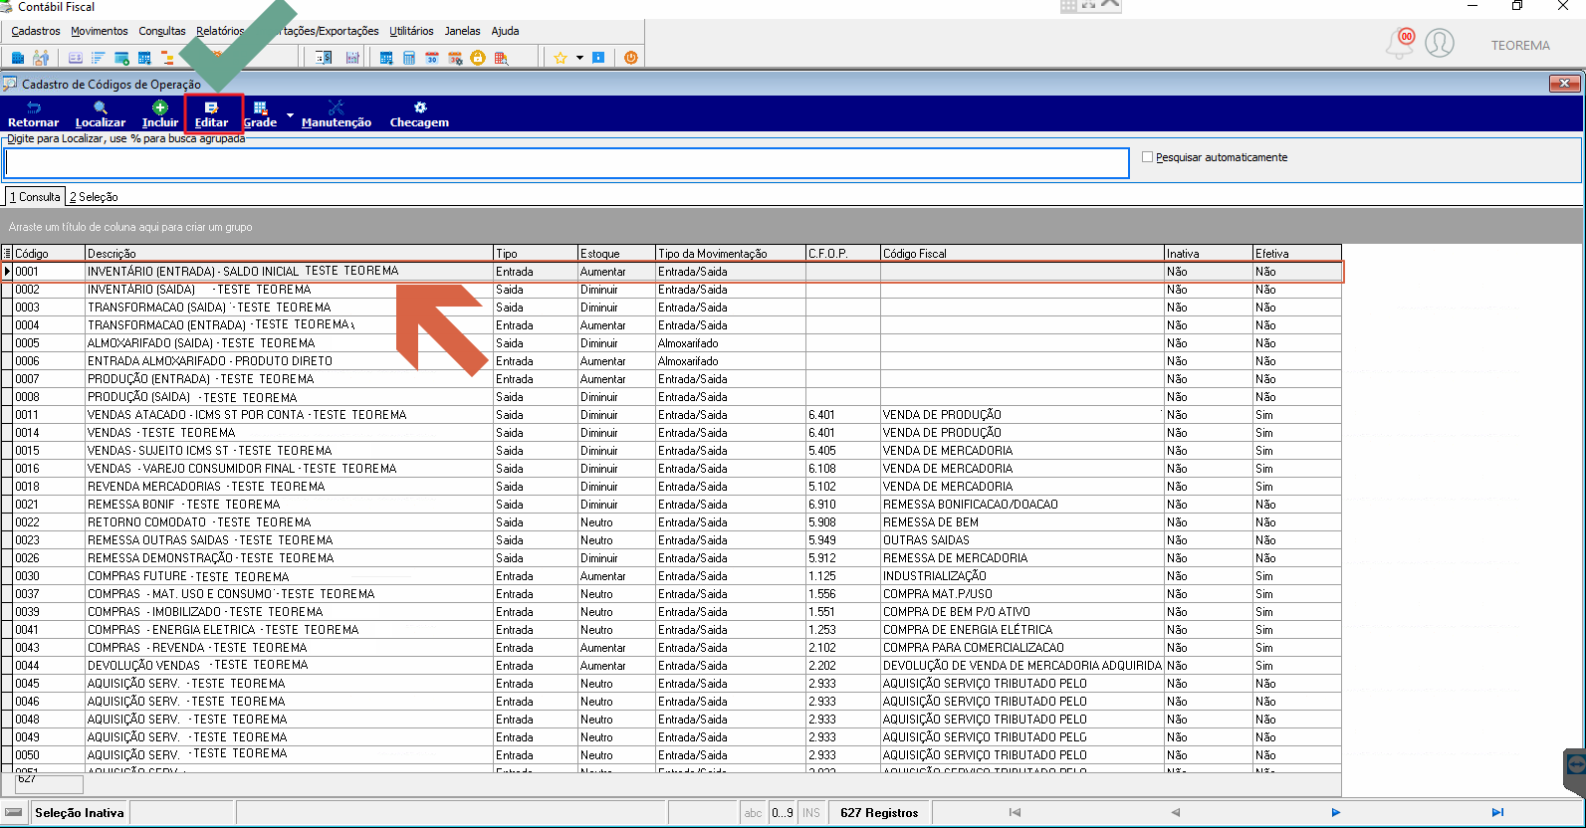This screenshot has width=1586, height=828.
Task: Click the DEVOLUÇÃO VENDAS description cell
Action: [289, 666]
